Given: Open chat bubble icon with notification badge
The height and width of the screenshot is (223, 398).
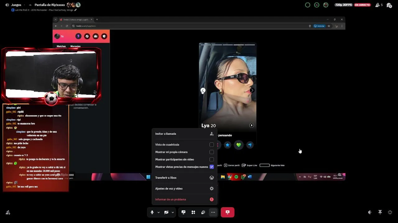Looking at the screenshot, I should click(x=389, y=5).
